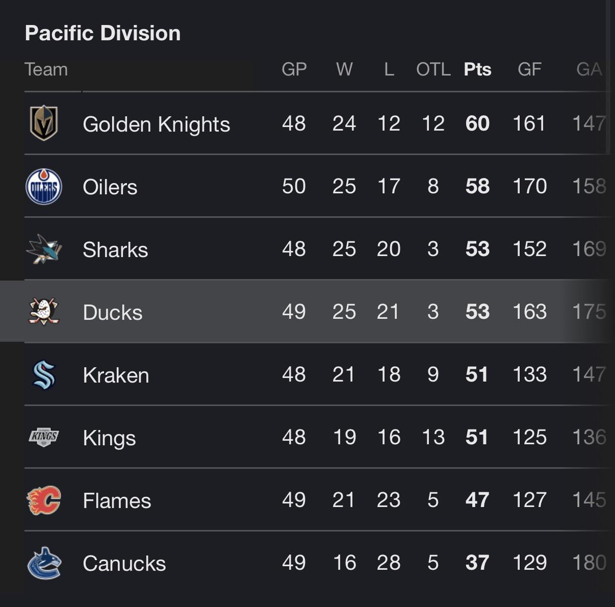
Task: Sort by the OTL column header
Action: coord(433,69)
